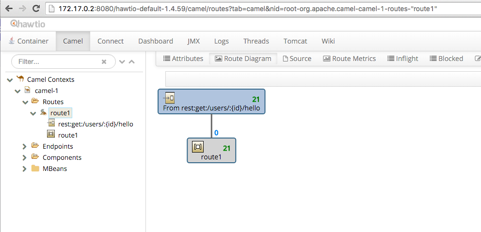Image resolution: width=481 pixels, height=232 pixels.
Task: Click the expand-all down chevron beside filter
Action: click(122, 62)
